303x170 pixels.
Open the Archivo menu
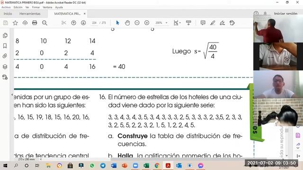pyautogui.click(x=6, y=7)
